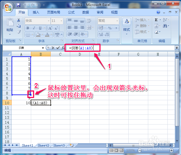
Task: Increase decimal places
Action: 101,34
